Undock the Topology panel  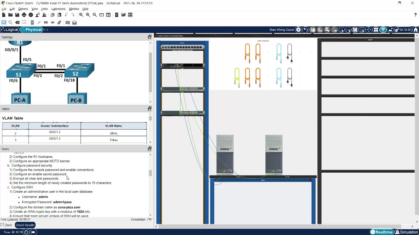pyautogui.click(x=150, y=37)
